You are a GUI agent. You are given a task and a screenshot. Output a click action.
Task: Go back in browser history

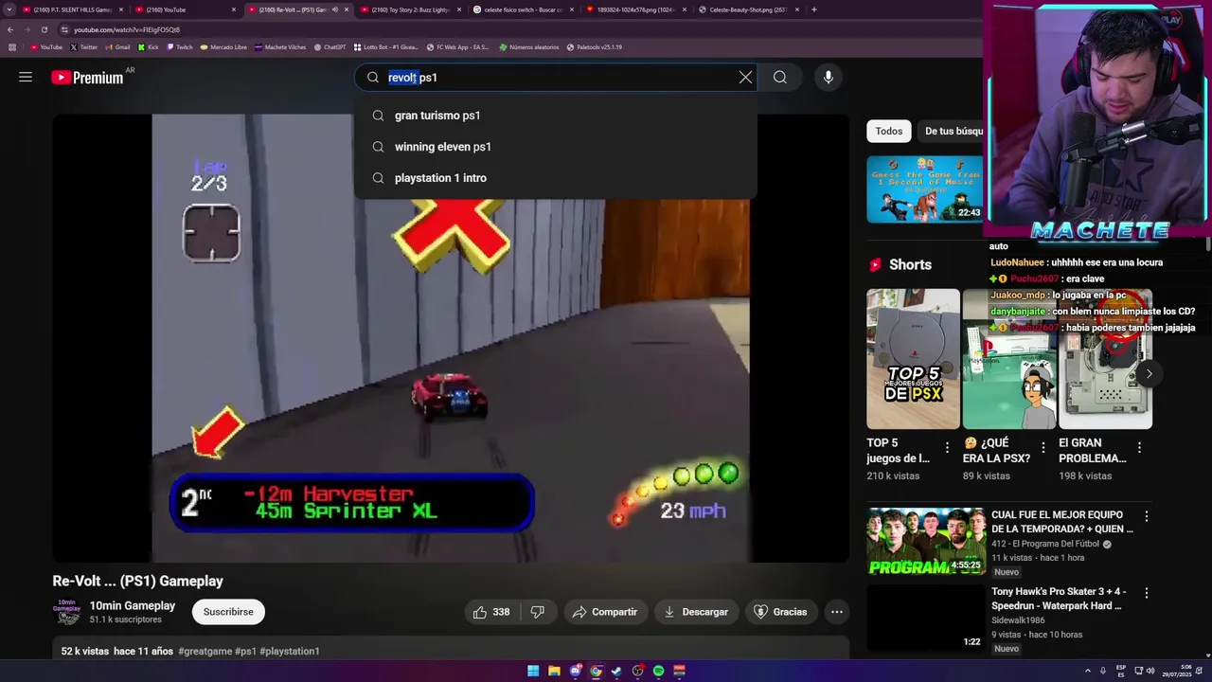pos(10,29)
